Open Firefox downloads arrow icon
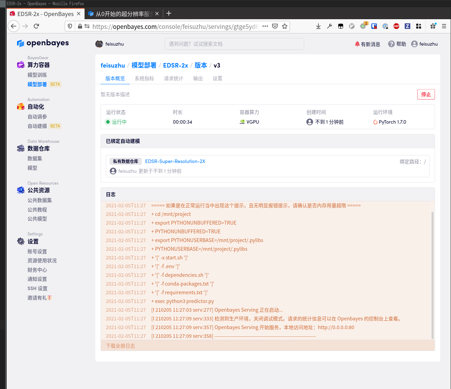 click(x=318, y=26)
